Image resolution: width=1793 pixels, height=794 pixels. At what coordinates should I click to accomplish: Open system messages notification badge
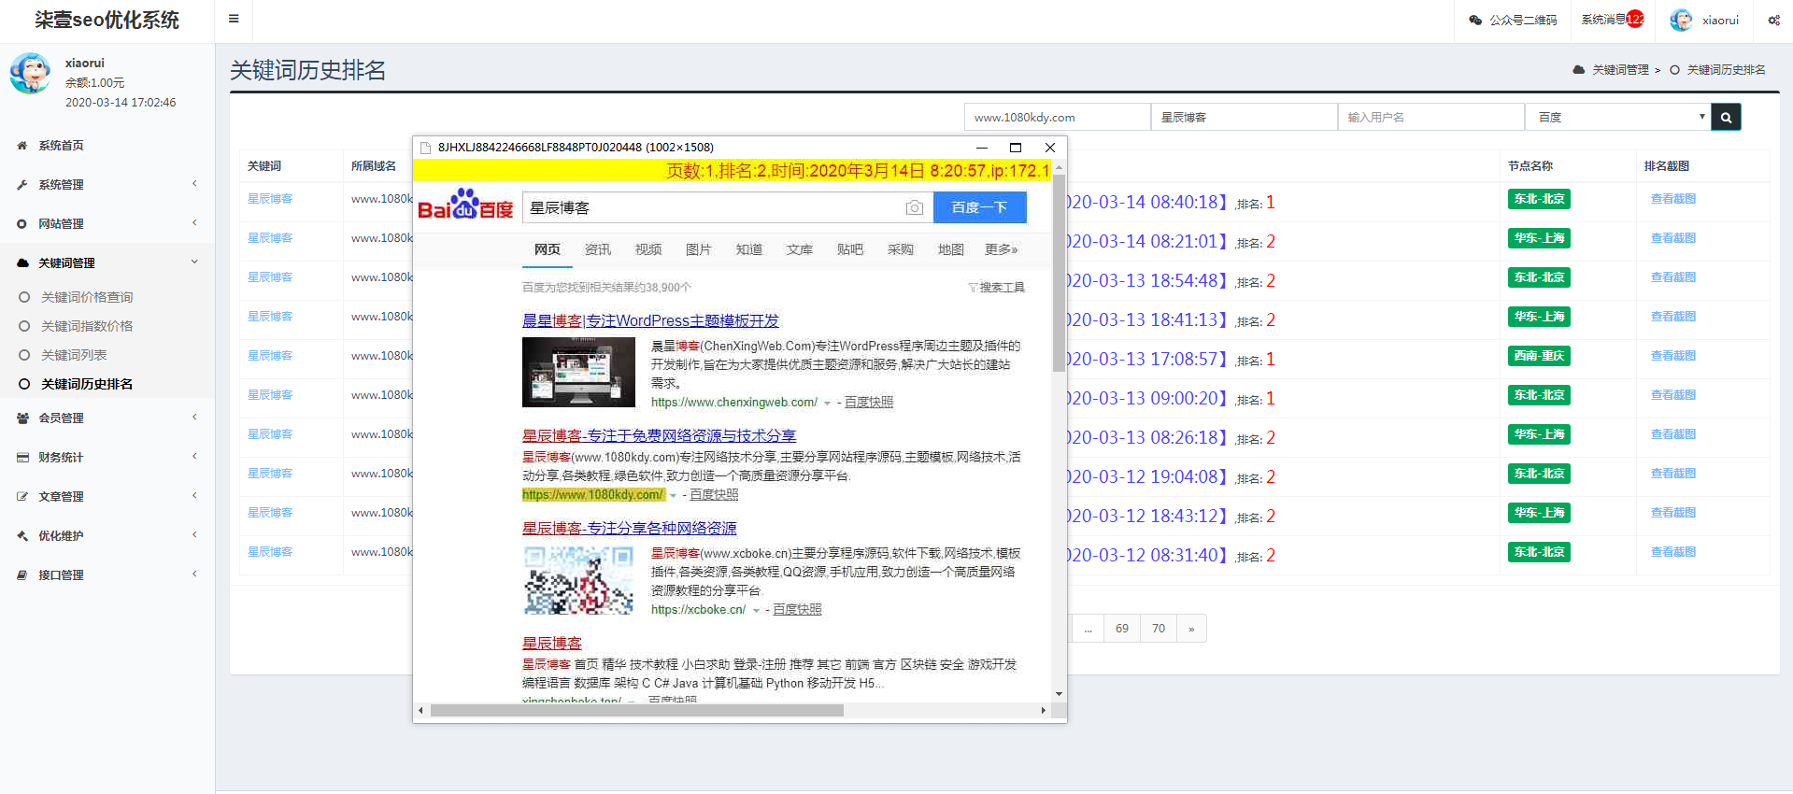(1634, 19)
